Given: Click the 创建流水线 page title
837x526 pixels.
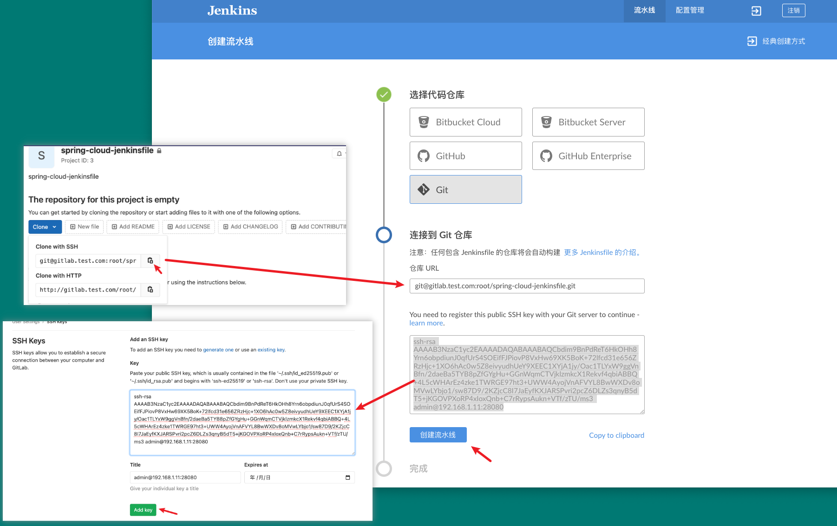Looking at the screenshot, I should click(230, 41).
